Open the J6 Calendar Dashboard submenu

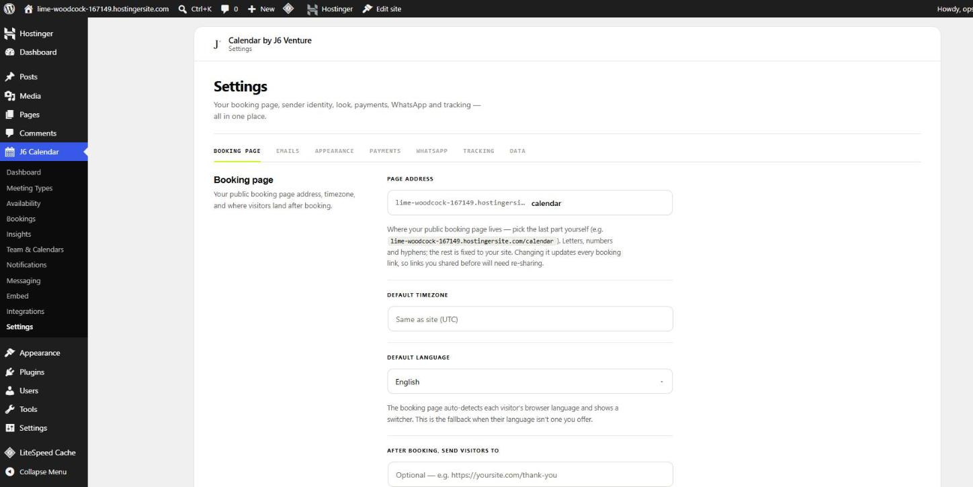pos(44,172)
